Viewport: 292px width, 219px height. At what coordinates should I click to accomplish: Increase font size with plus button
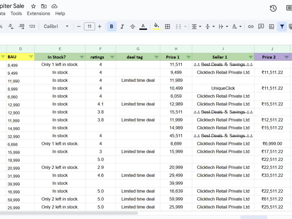100,27
